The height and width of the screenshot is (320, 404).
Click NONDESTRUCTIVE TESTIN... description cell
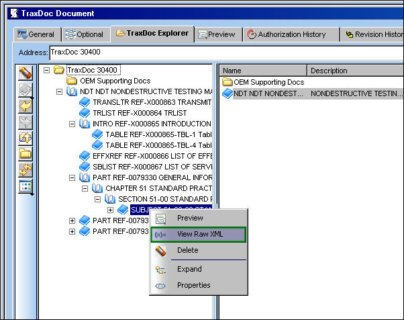(x=356, y=93)
